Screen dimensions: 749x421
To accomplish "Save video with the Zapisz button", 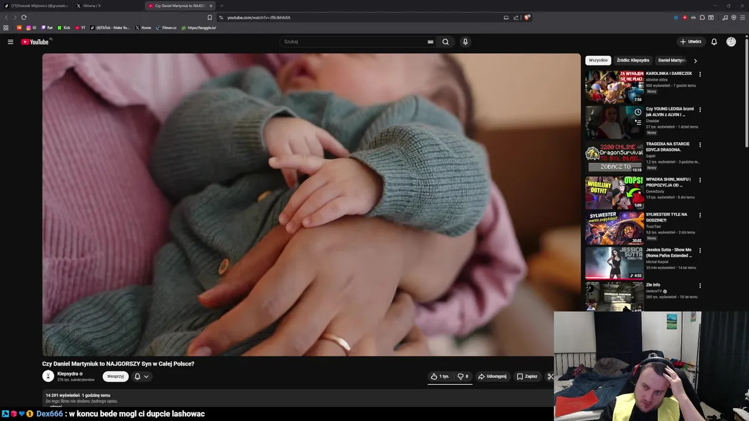I will [527, 377].
